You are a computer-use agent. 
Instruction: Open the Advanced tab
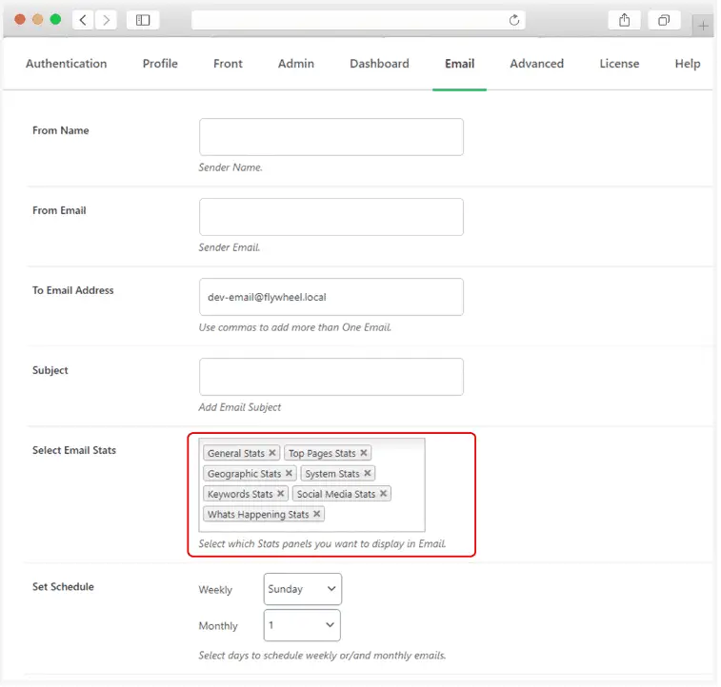[x=536, y=64]
